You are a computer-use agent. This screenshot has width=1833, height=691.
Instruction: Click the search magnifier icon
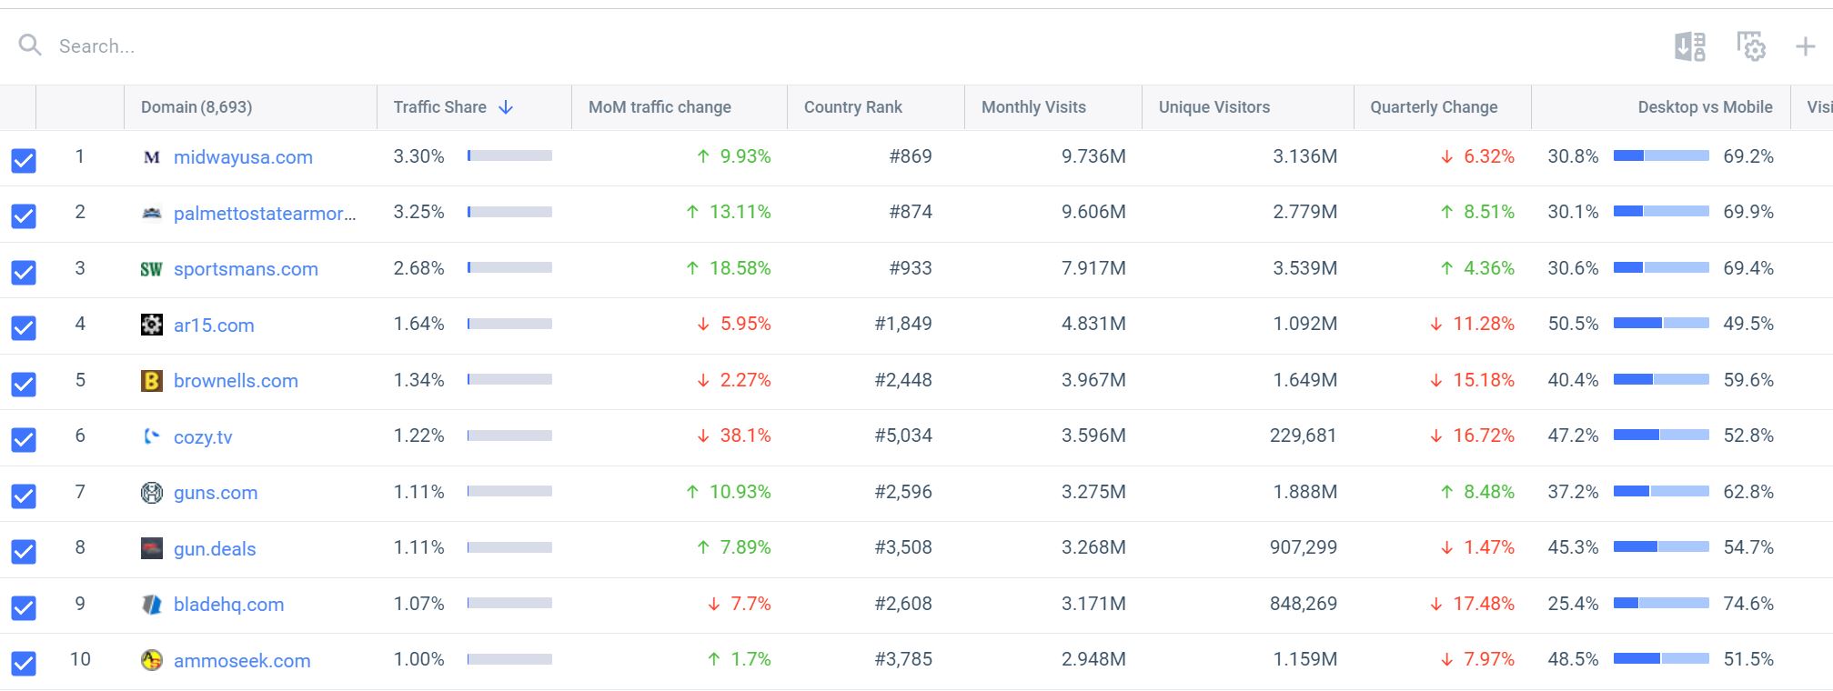point(30,45)
